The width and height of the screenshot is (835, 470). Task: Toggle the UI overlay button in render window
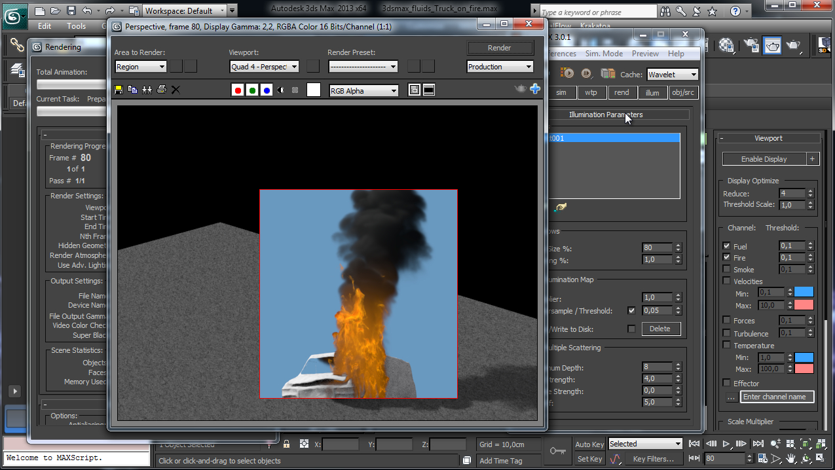pos(415,90)
